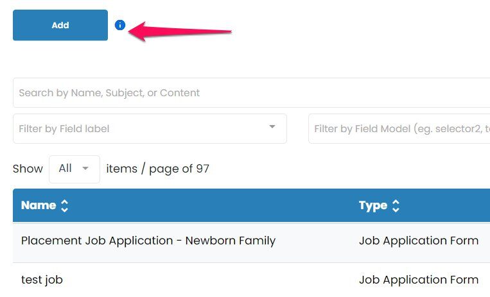Viewport: 490px width, 297px height.
Task: Sort table by the Type column header
Action: pyautogui.click(x=373, y=205)
